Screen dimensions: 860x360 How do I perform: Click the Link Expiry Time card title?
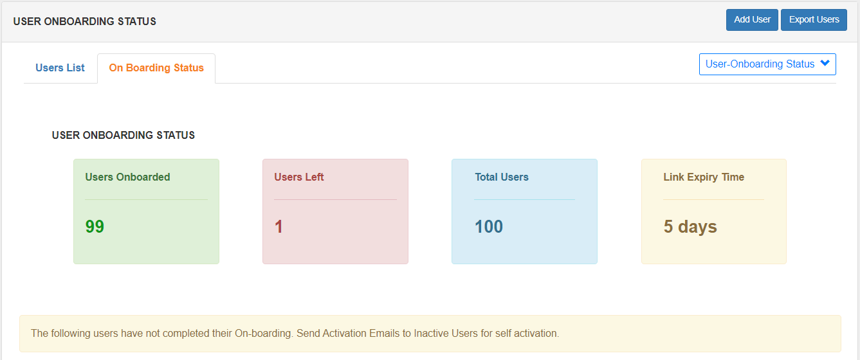[x=704, y=177]
